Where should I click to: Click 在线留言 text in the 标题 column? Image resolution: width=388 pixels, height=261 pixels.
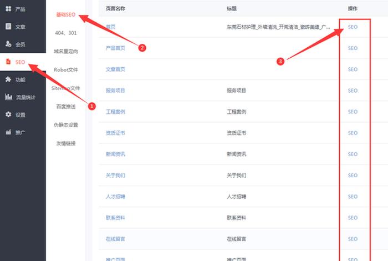pyautogui.click(x=236, y=239)
